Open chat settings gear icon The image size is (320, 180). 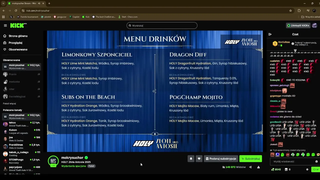[x=307, y=169]
